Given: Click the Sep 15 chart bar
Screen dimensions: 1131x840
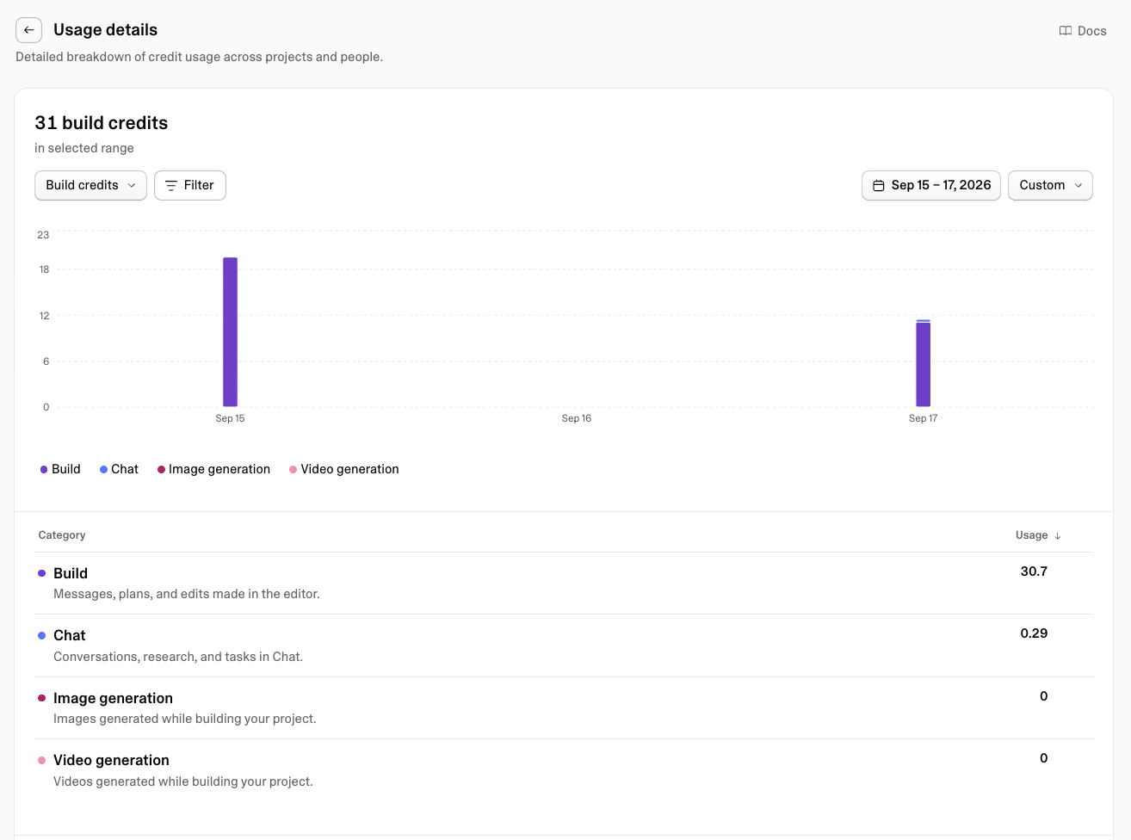Looking at the screenshot, I should (x=230, y=331).
